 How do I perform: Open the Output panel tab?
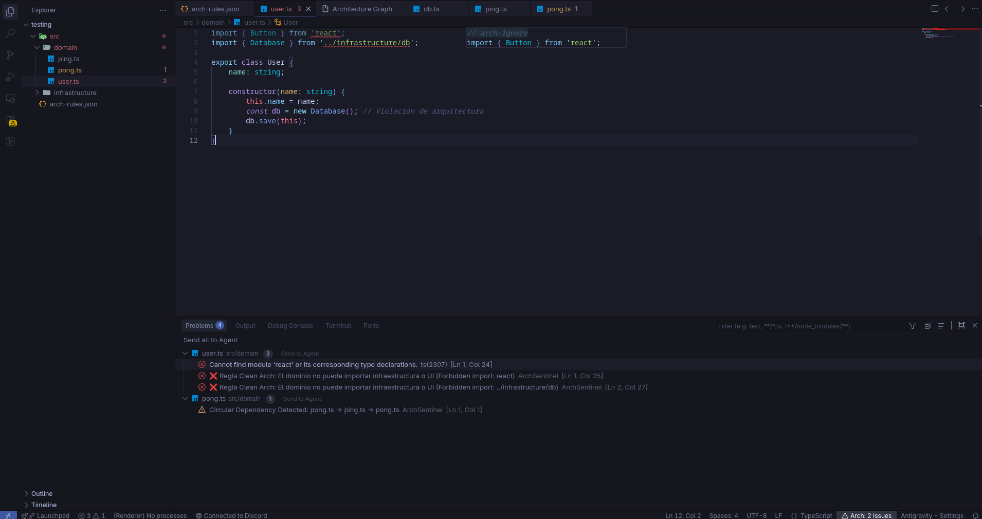click(245, 326)
